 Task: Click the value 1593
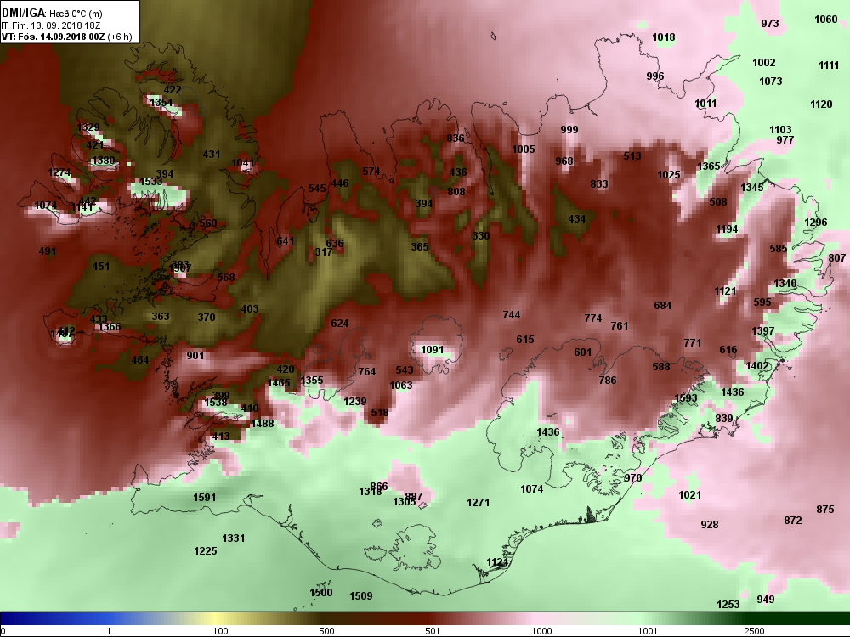[x=686, y=398]
